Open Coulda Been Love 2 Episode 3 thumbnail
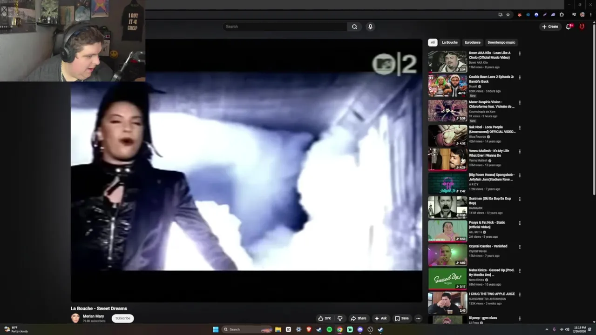Screen dimensions: 596x335 click(447, 85)
